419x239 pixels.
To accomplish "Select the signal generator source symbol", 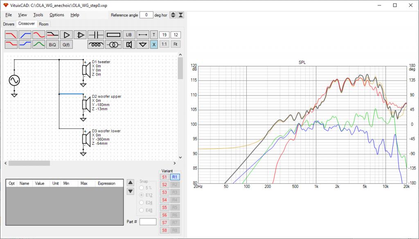I will (x=14, y=80).
